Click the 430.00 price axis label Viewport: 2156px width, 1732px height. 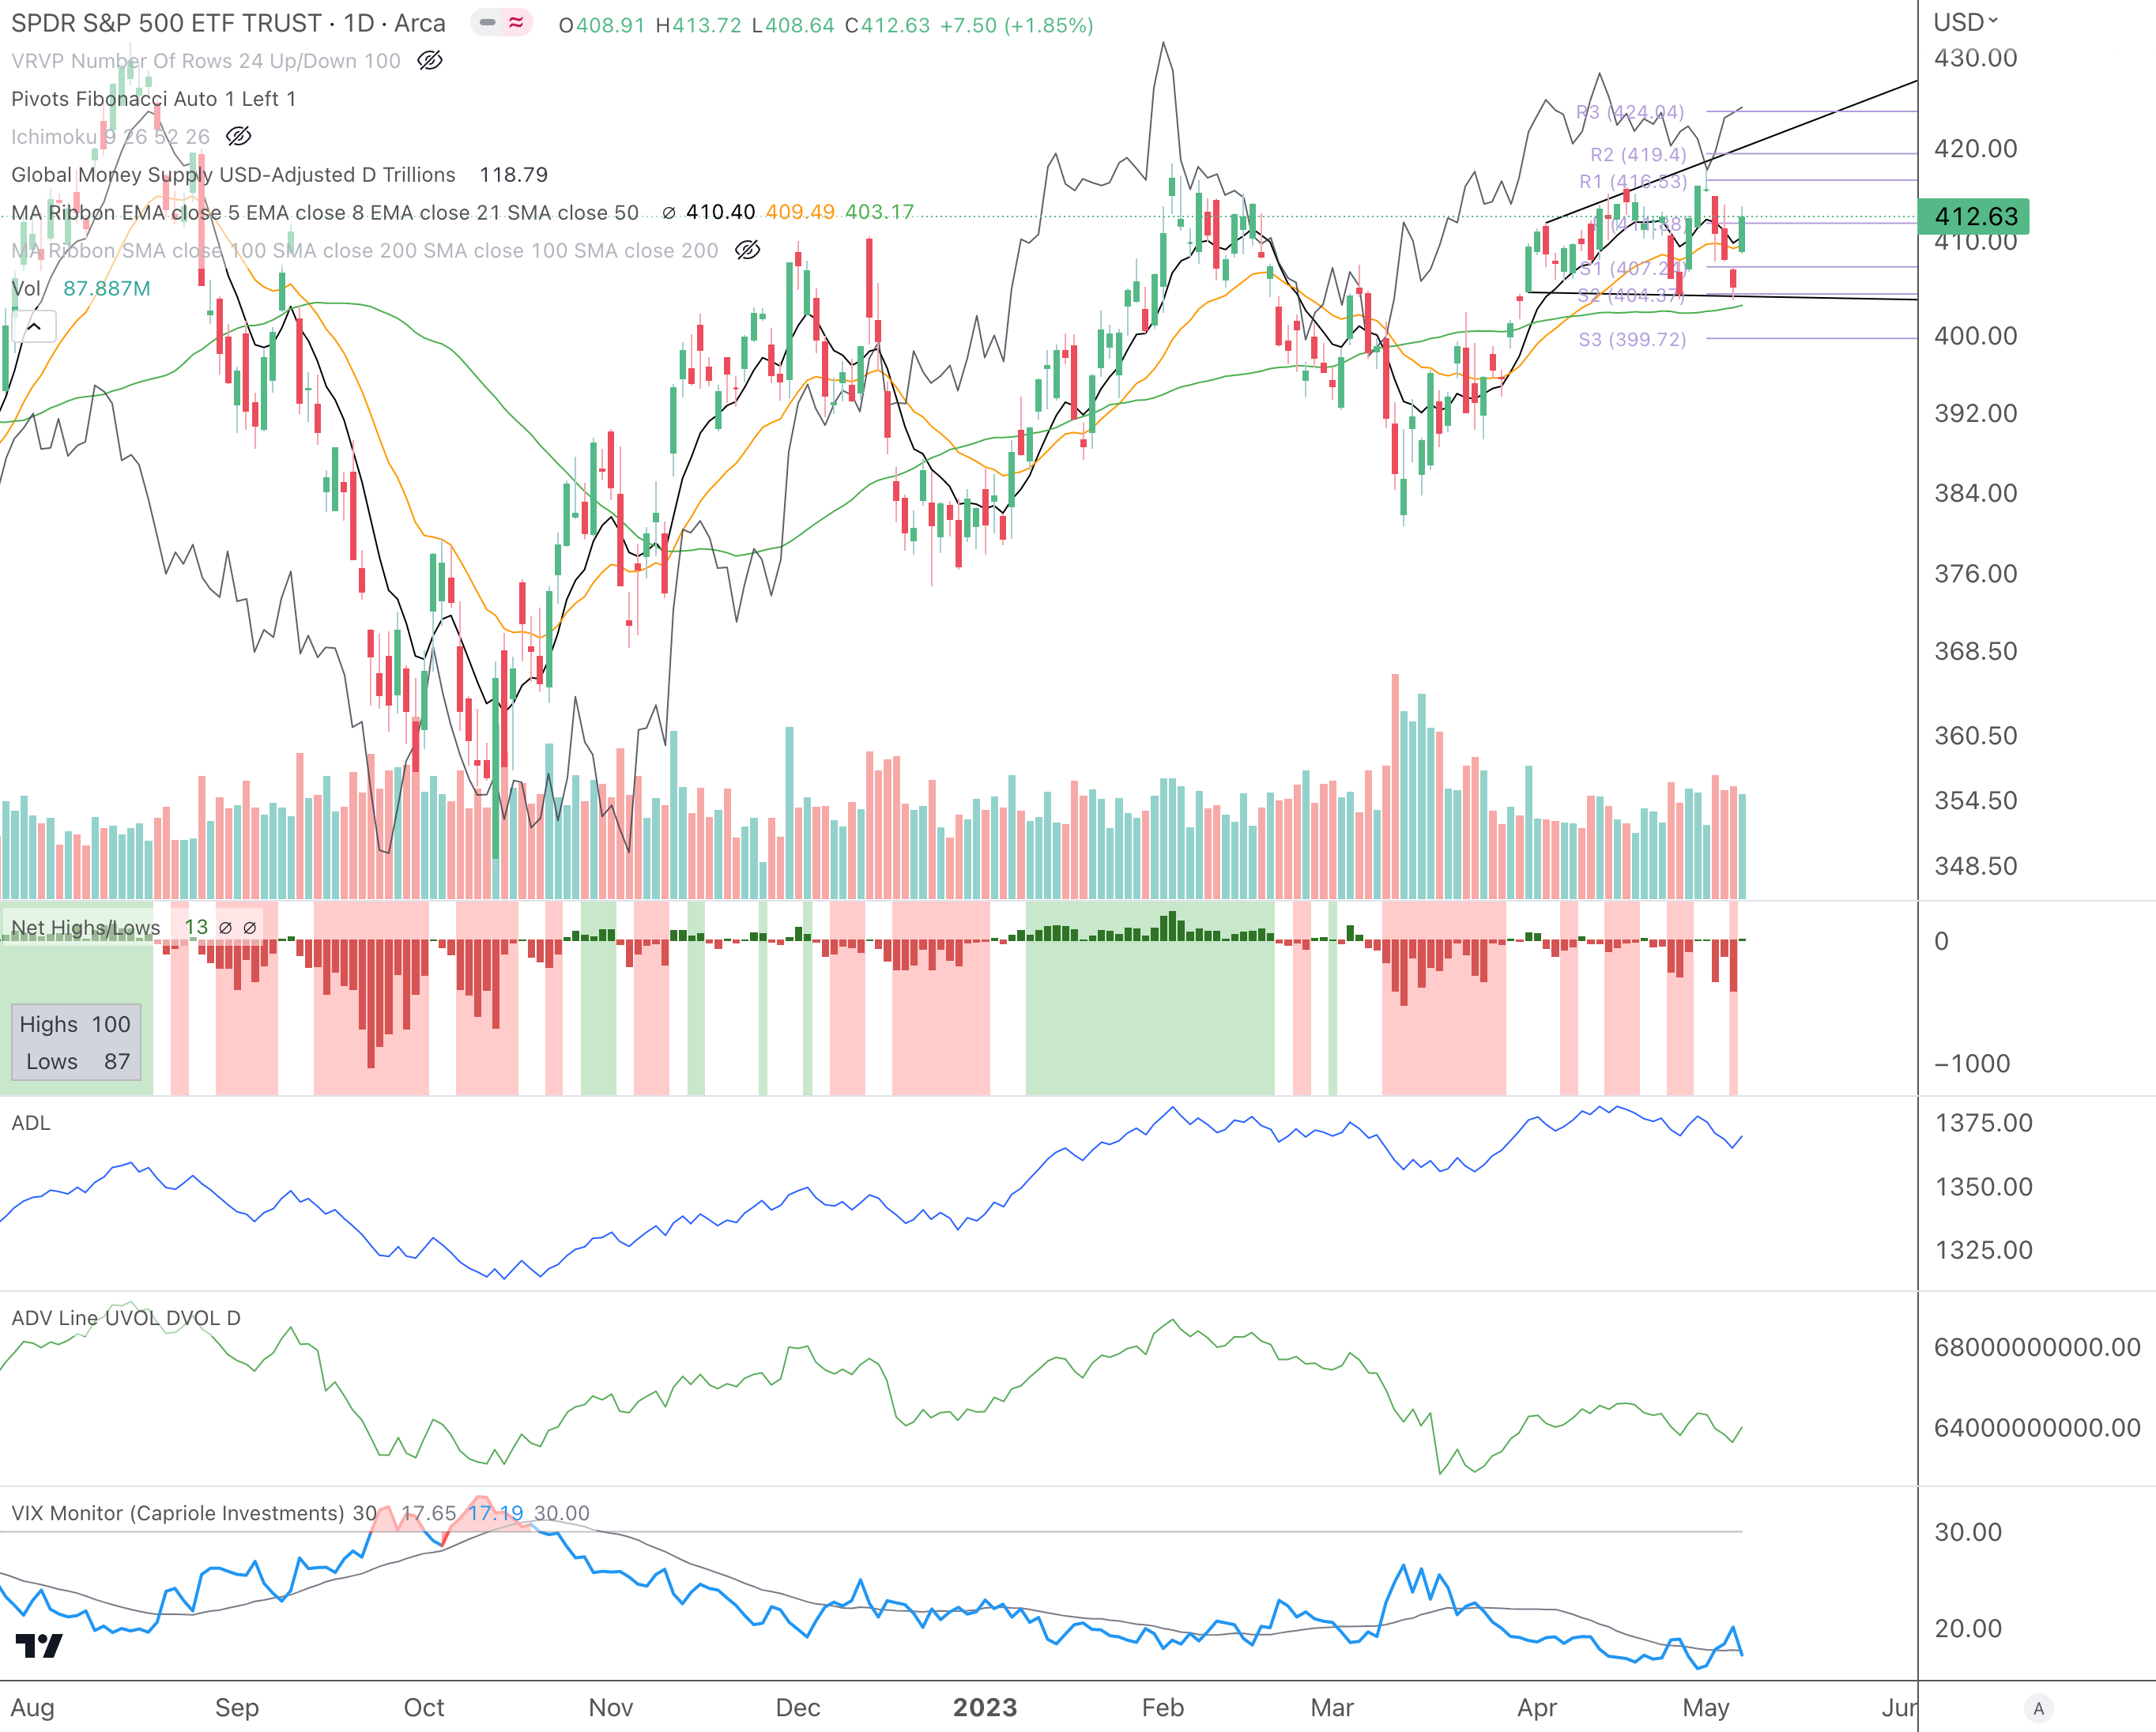click(x=1975, y=58)
